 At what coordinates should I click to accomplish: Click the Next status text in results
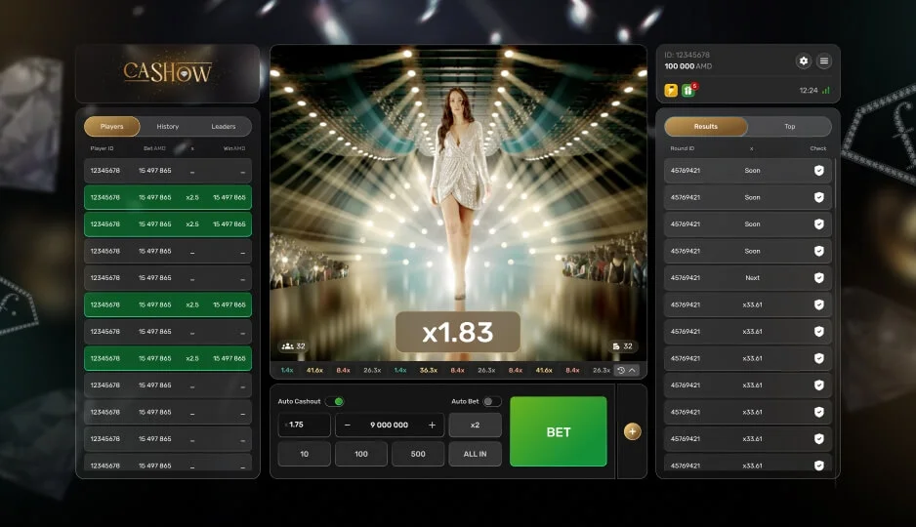752,278
